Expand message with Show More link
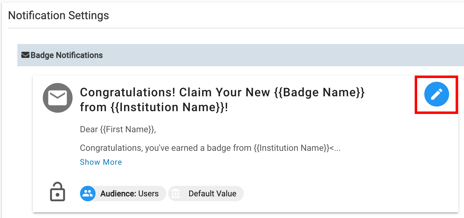The width and height of the screenshot is (464, 218). (x=101, y=162)
